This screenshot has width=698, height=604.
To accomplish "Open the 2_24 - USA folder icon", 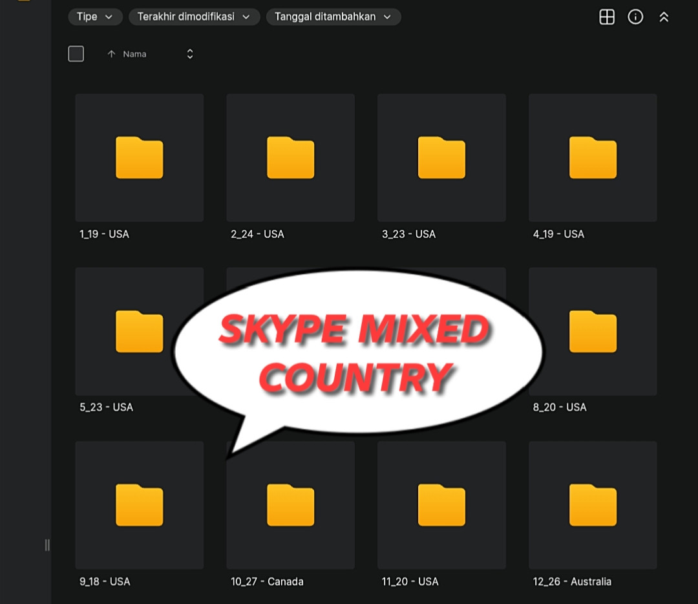I will point(291,158).
